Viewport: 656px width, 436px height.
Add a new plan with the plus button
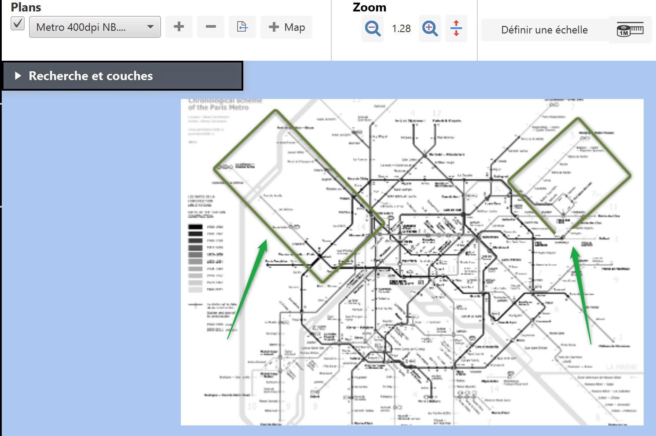[x=179, y=27]
